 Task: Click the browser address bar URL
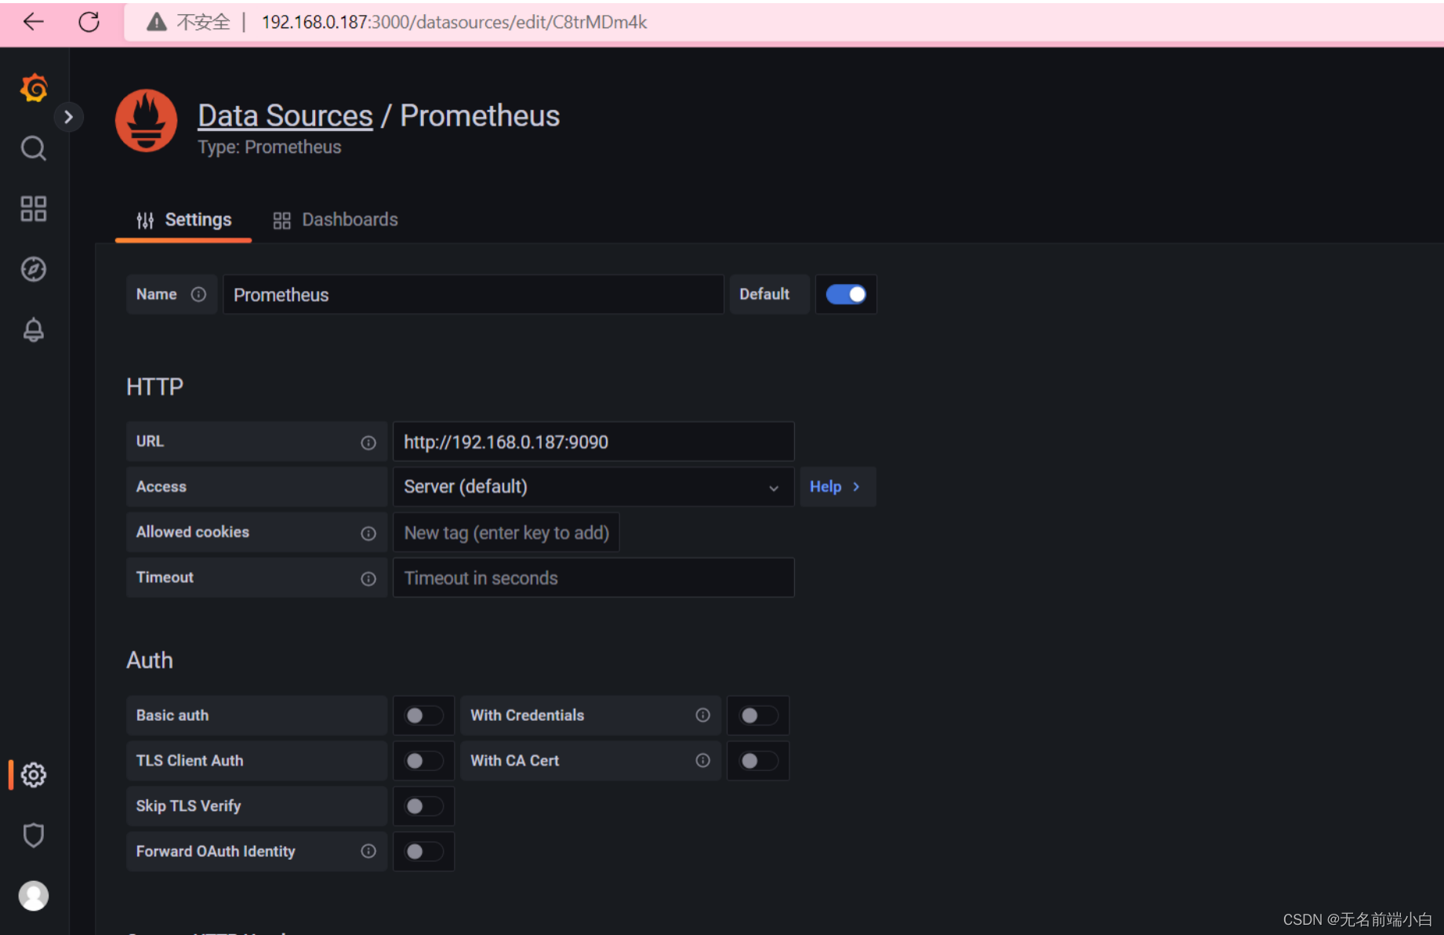[x=454, y=22]
